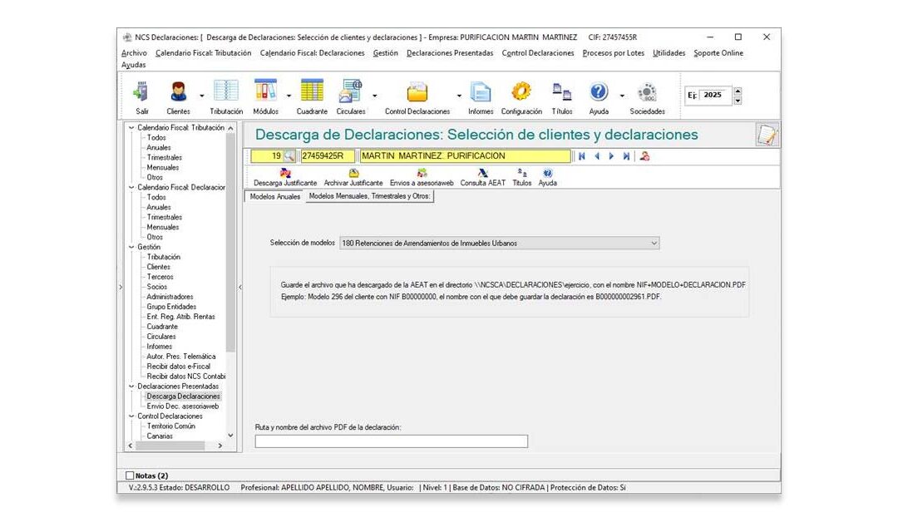Image resolution: width=898 pixels, height=522 pixels.
Task: Click the user icon after the navigation arrows
Action: (x=644, y=156)
